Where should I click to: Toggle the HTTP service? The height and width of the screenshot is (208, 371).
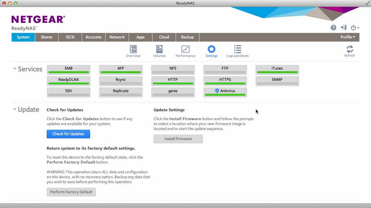[x=173, y=81]
